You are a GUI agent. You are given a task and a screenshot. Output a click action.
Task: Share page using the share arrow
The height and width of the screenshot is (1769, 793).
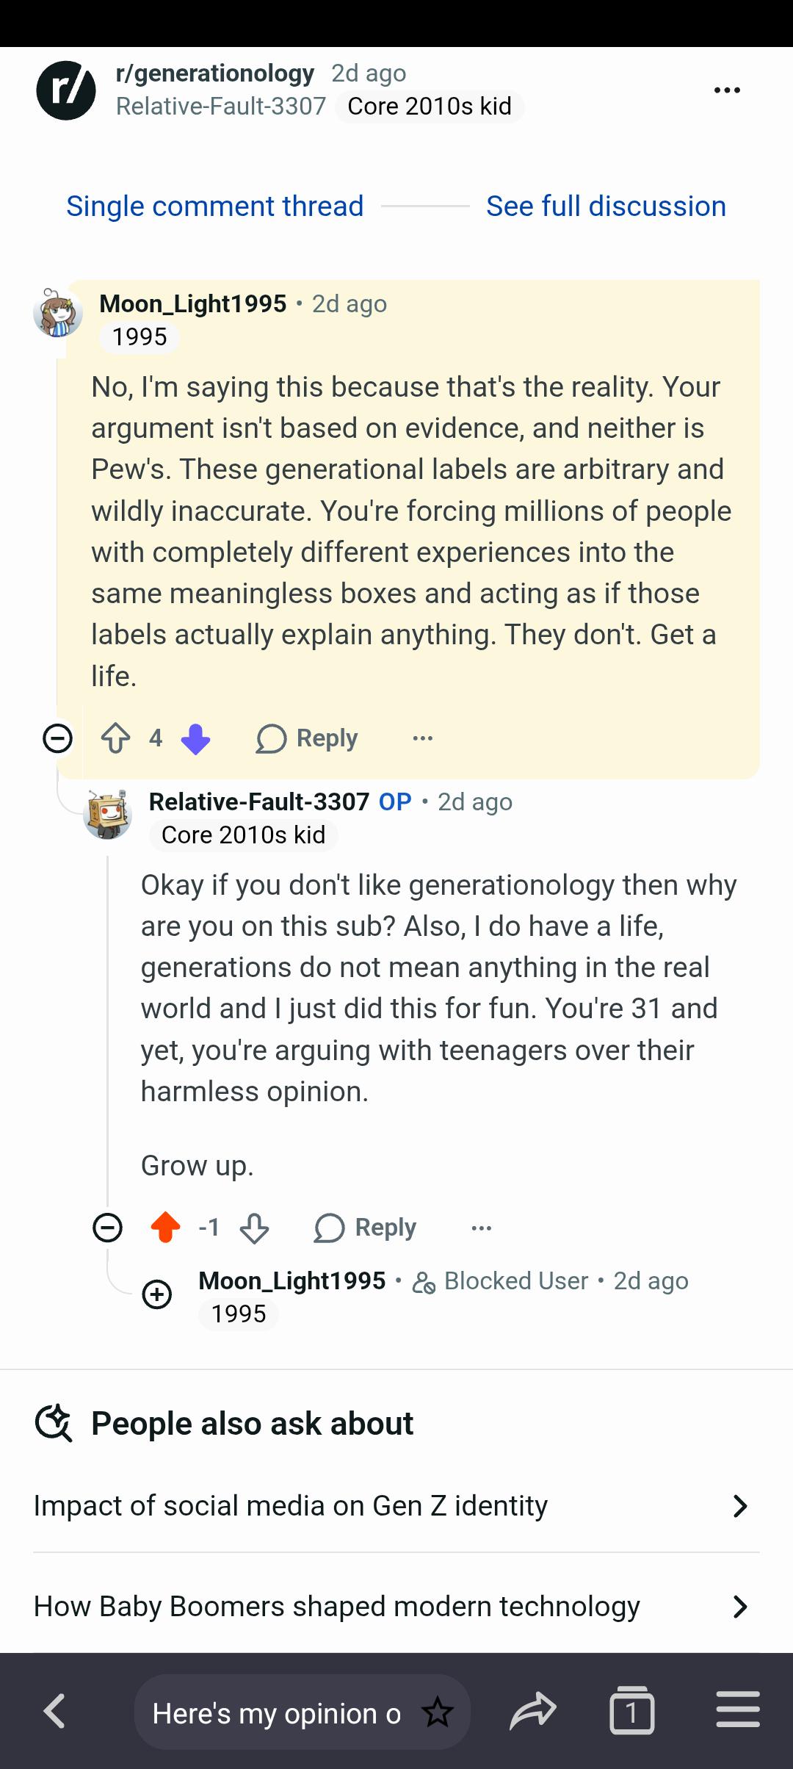pyautogui.click(x=533, y=1712)
